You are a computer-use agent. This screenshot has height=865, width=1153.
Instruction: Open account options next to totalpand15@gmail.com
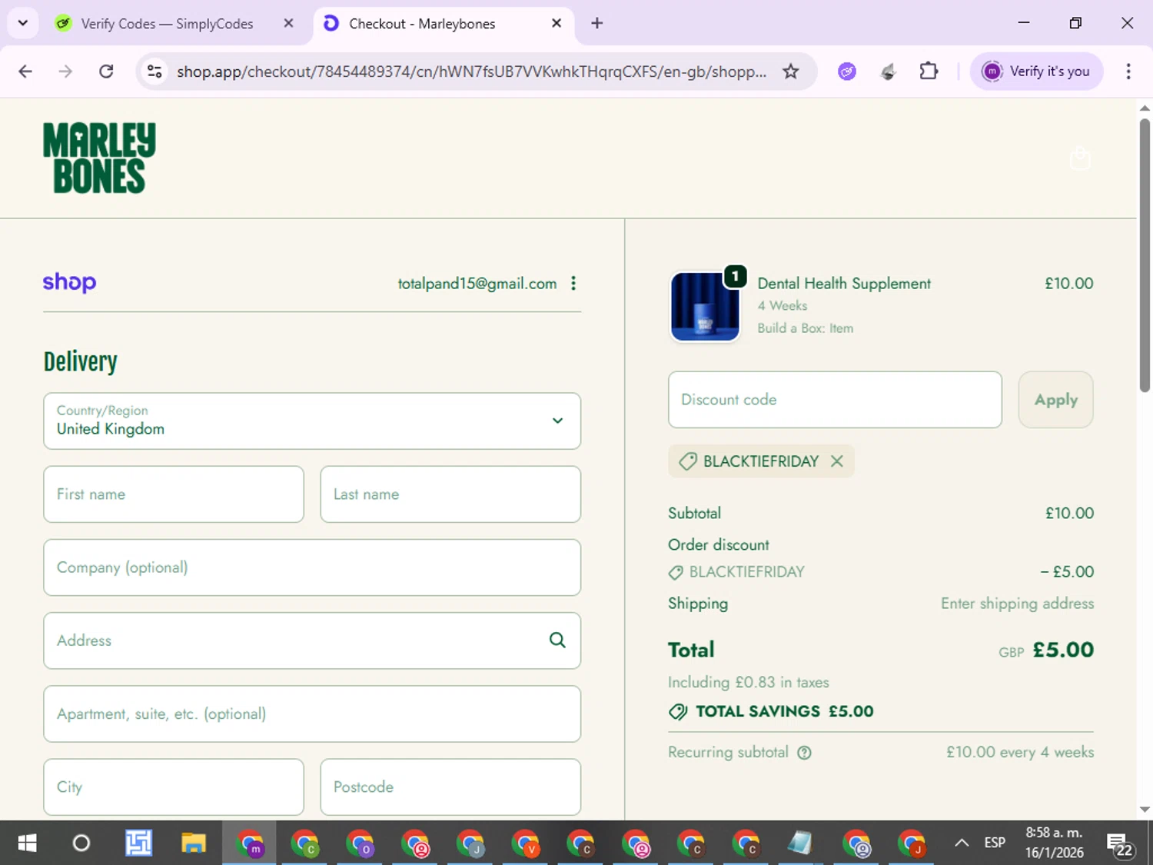tap(573, 283)
